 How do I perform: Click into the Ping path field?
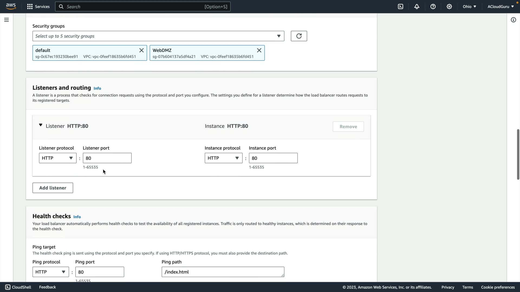(x=223, y=272)
